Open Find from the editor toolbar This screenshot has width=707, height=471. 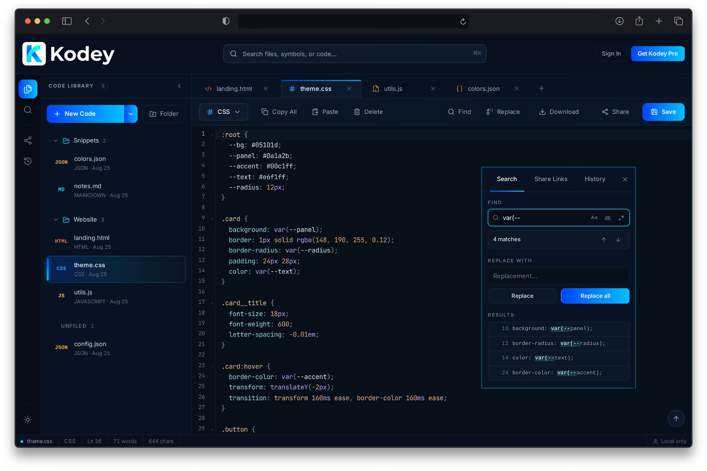[x=459, y=112]
